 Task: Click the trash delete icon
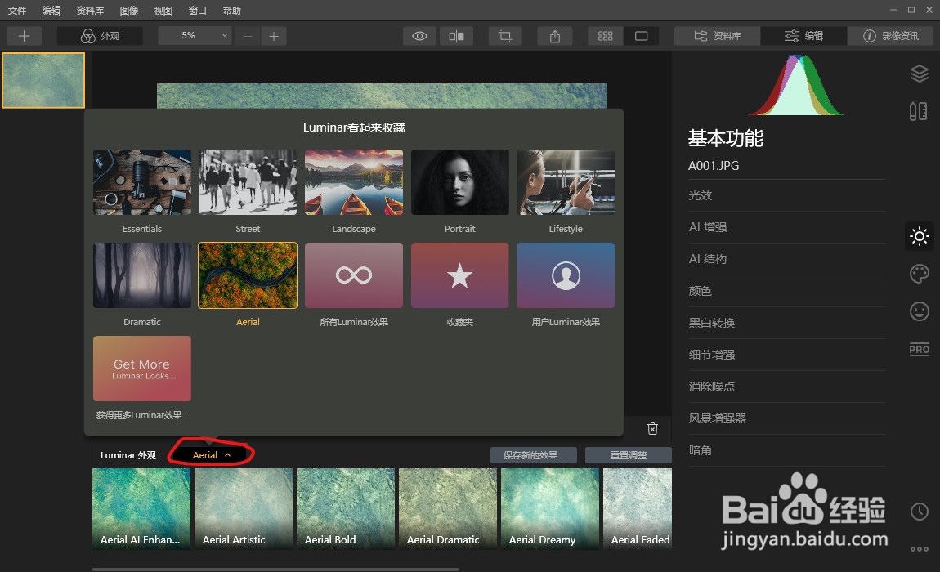click(x=653, y=429)
